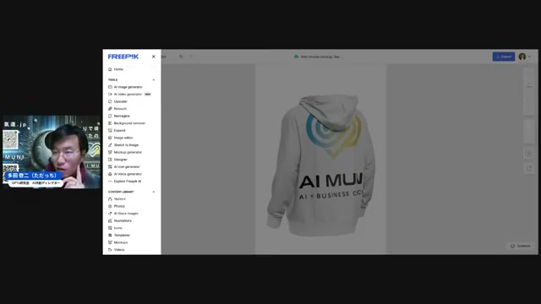541x304 pixels.
Task: Click the undo arrow in the editor toolbar
Action: click(181, 57)
